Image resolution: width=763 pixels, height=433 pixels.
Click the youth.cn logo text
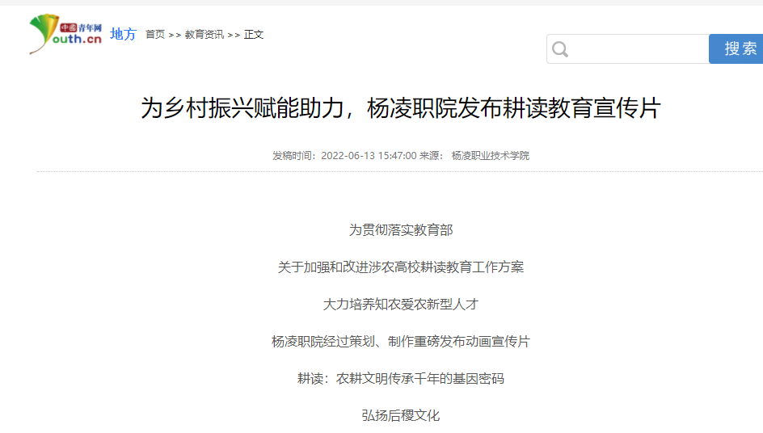(78, 40)
